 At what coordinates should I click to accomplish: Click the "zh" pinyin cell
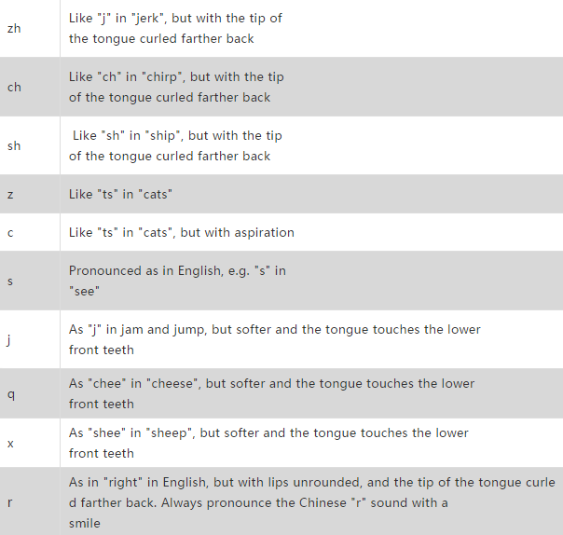click(30, 28)
